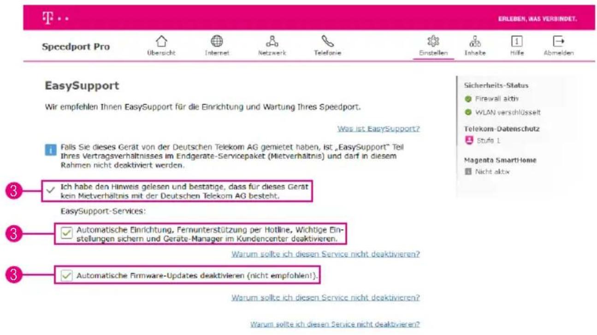Image resolution: width=597 pixels, height=335 pixels.
Task: Open the Übersicht house icon
Action: (x=161, y=42)
